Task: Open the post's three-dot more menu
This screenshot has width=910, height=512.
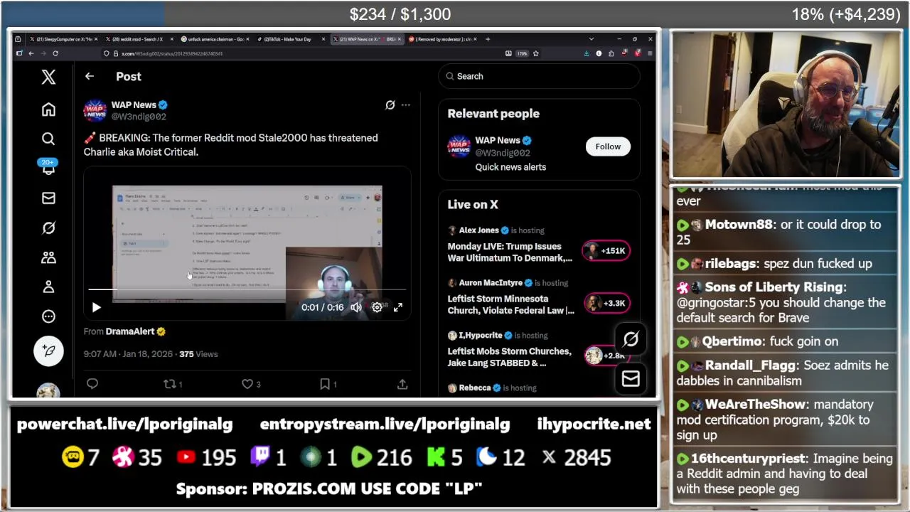Action: tap(405, 105)
